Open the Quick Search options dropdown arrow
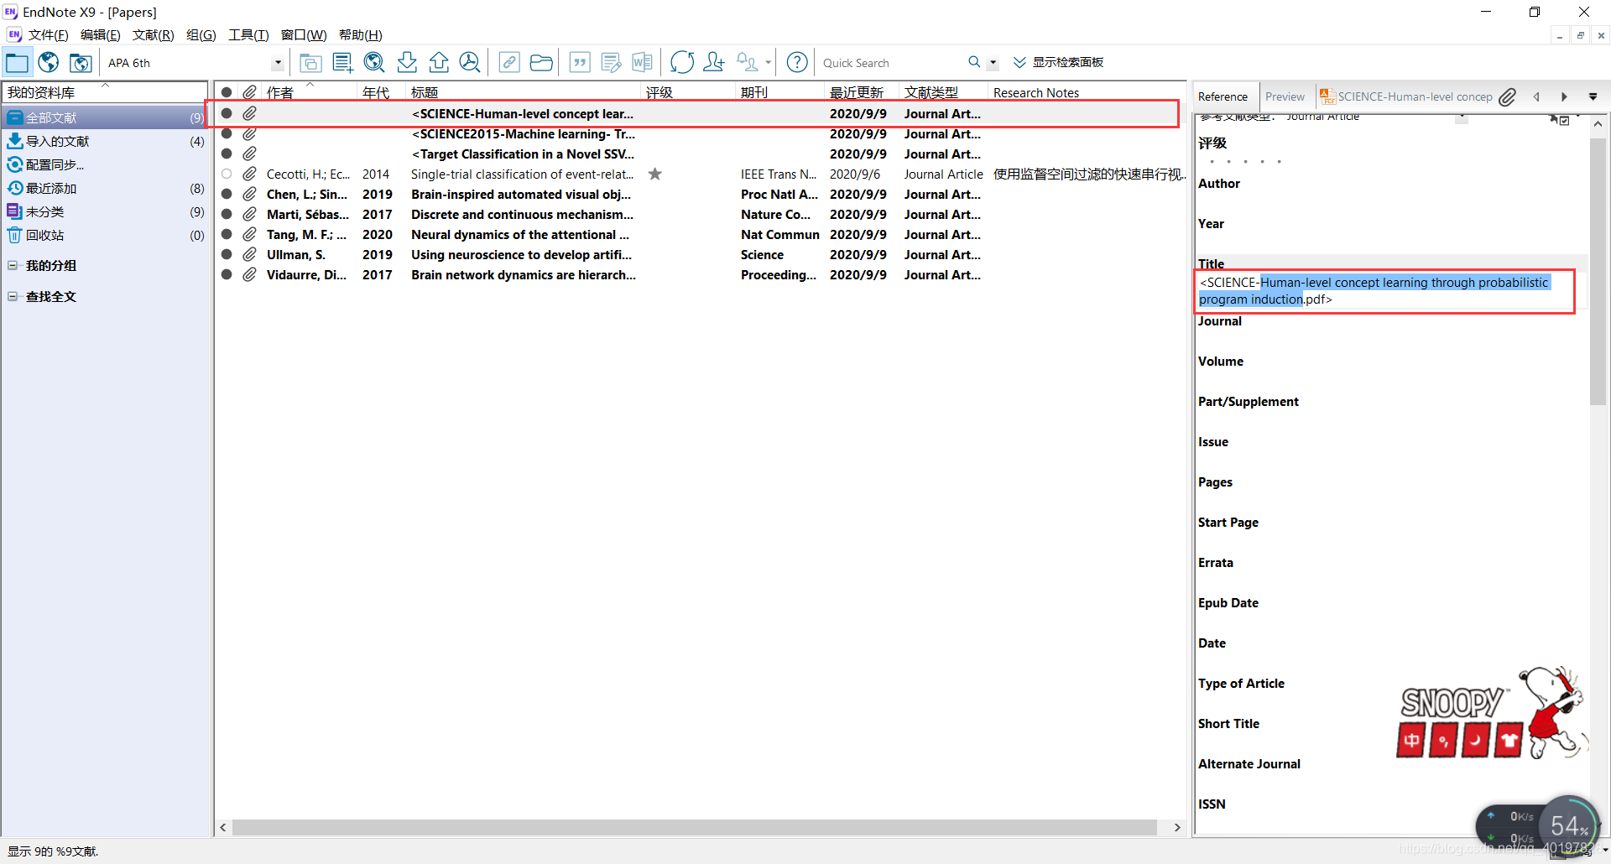The image size is (1611, 864). [993, 62]
